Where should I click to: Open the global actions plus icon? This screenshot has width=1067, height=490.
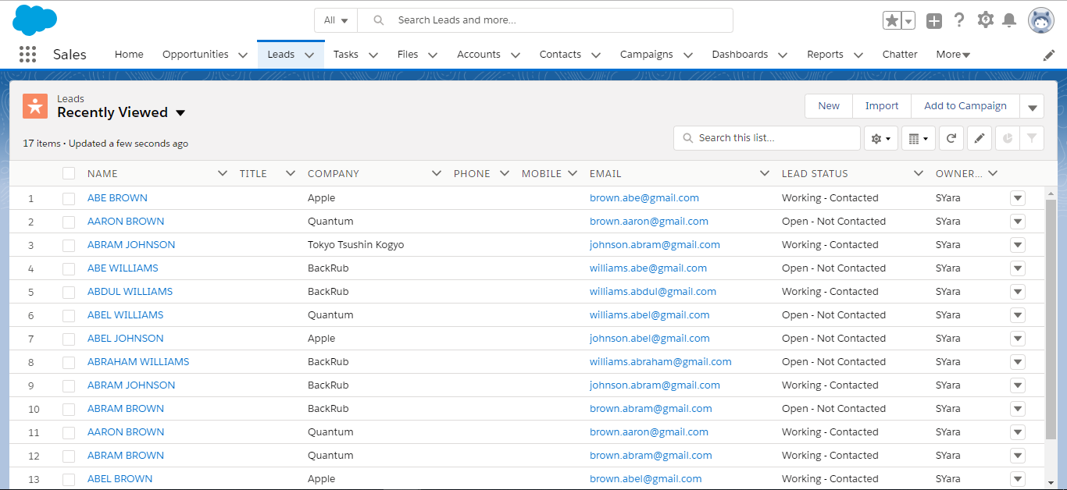pyautogui.click(x=934, y=21)
